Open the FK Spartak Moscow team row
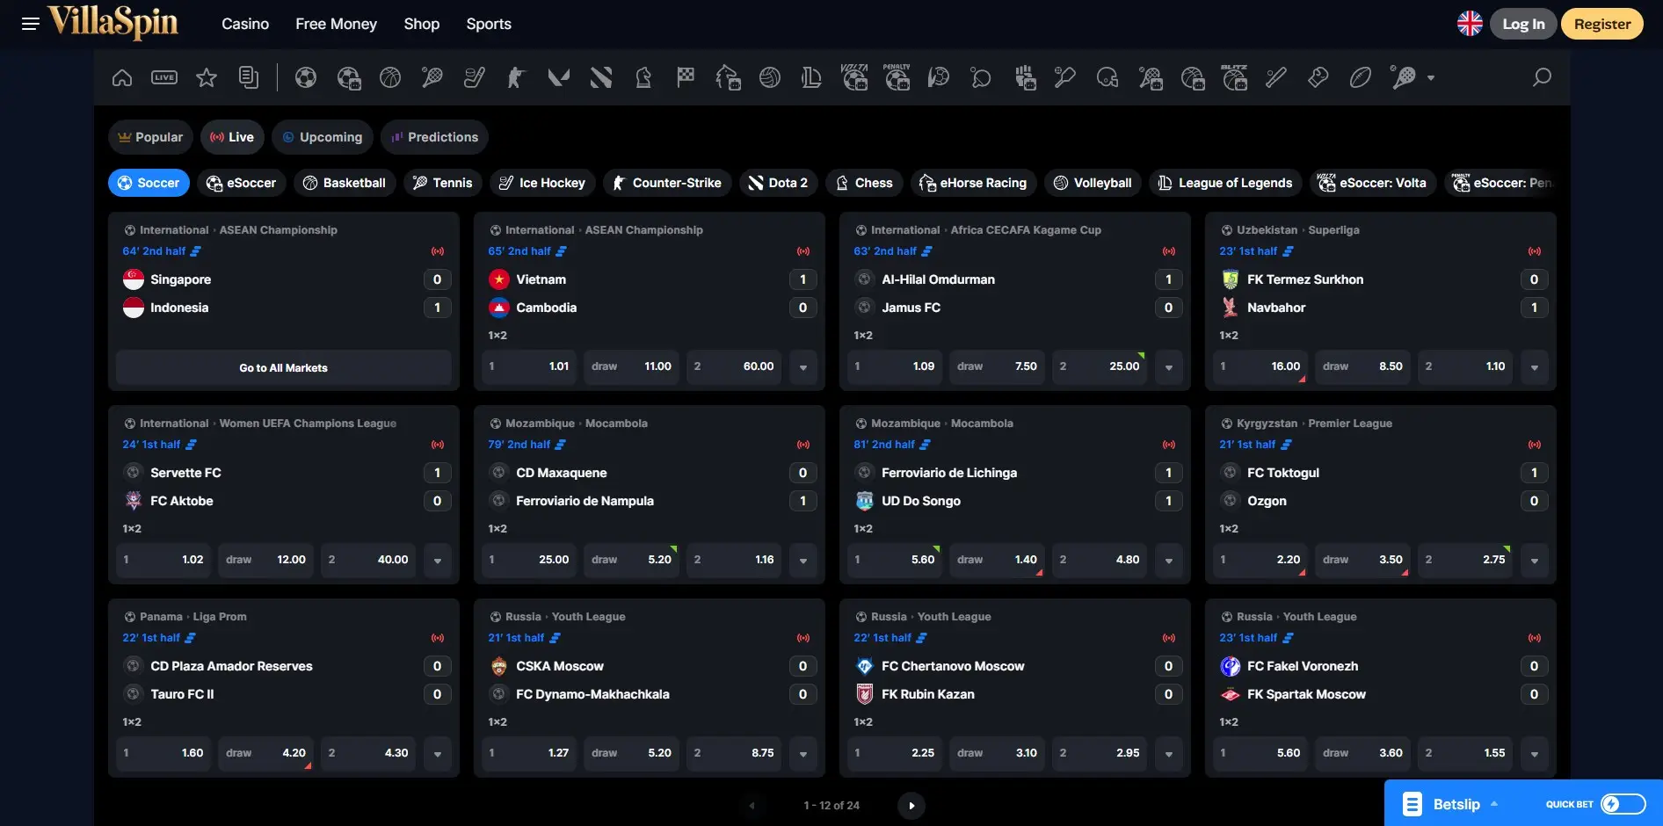Image resolution: width=1663 pixels, height=826 pixels. [1384, 694]
